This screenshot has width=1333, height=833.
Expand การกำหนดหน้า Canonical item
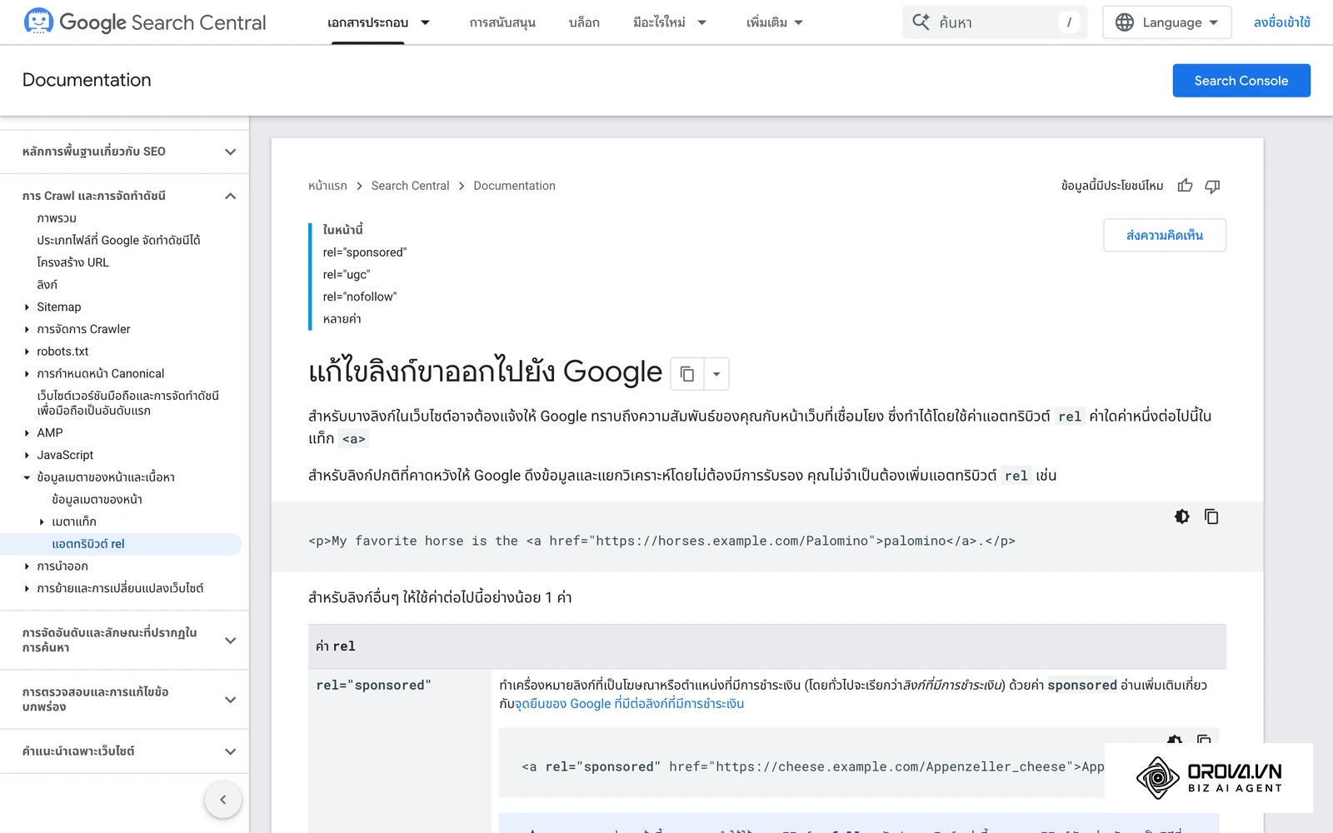point(27,374)
